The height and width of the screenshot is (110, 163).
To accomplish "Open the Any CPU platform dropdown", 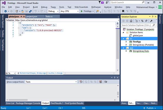I will click(69, 11).
